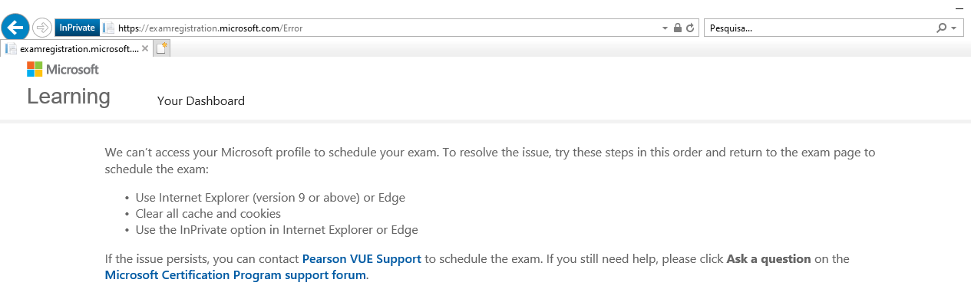Open Your Dashboard menu item
Viewport: 971px width, 299px height.
click(x=201, y=100)
